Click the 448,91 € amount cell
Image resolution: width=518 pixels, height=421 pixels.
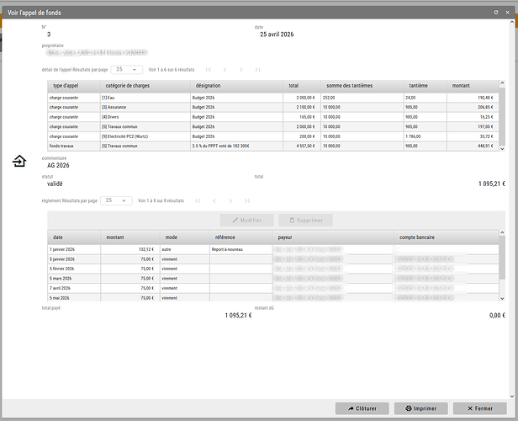[473, 146]
